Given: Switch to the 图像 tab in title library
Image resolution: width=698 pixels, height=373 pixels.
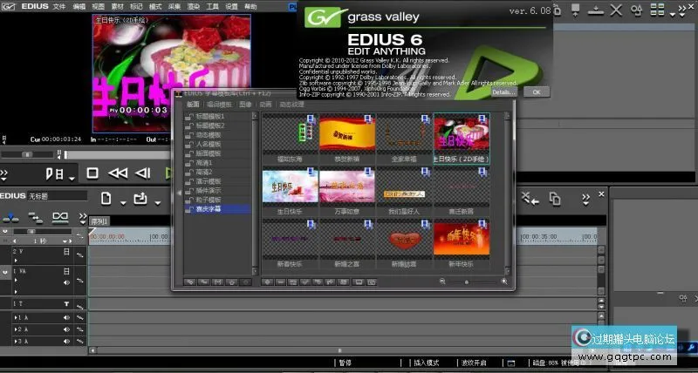Looking at the screenshot, I should coord(244,104).
